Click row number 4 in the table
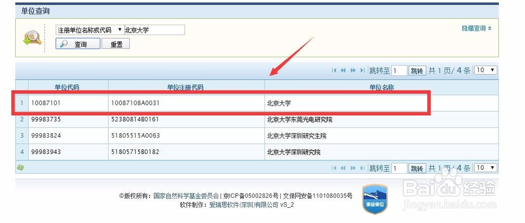The image size is (525, 223). point(22,152)
